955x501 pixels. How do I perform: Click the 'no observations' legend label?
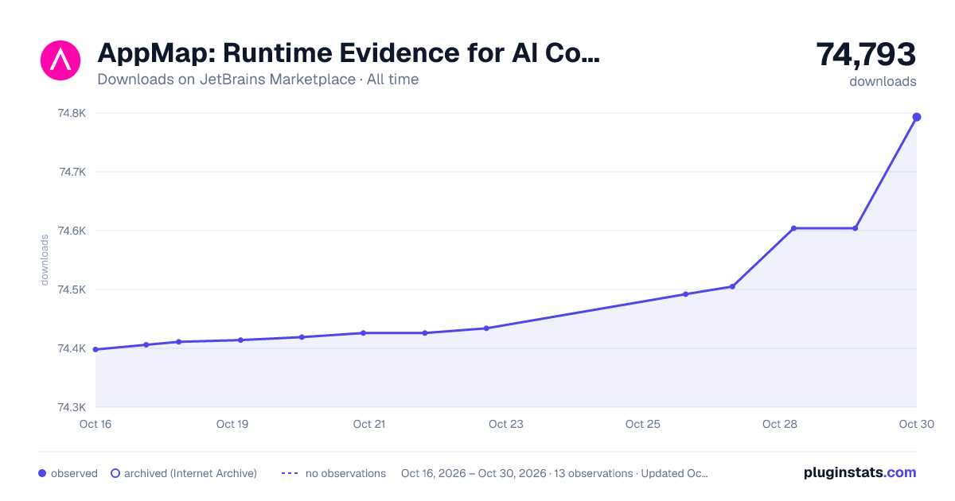pyautogui.click(x=345, y=473)
